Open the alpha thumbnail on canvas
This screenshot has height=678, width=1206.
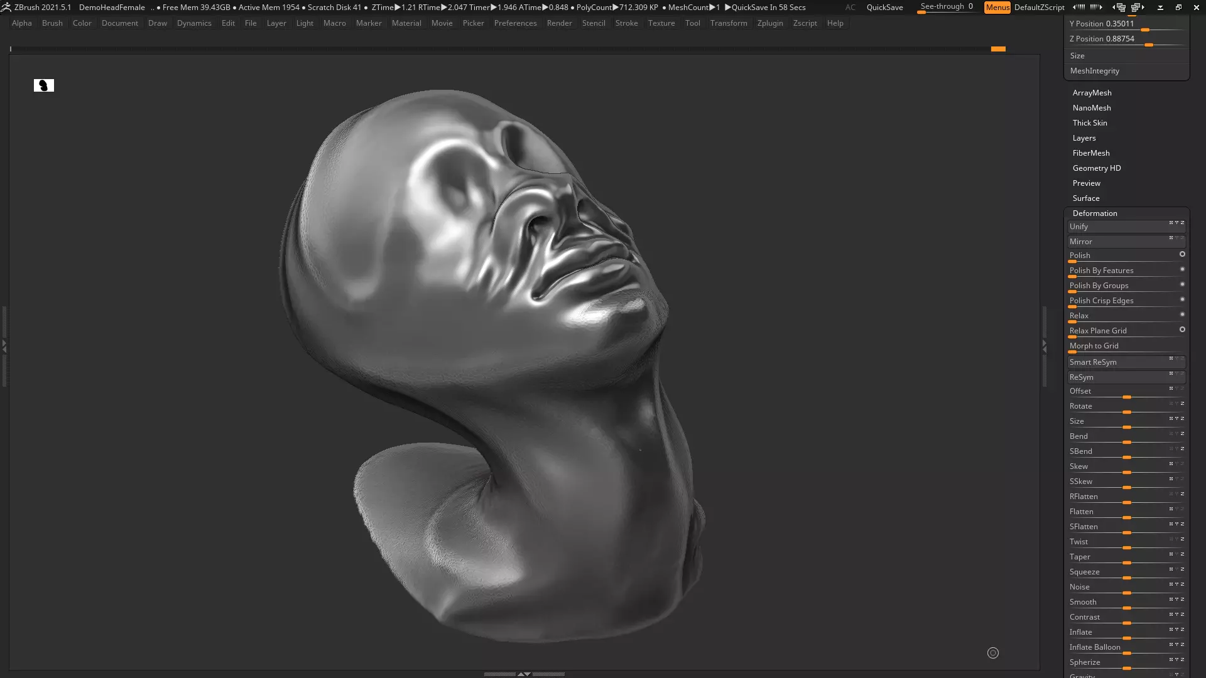click(44, 85)
